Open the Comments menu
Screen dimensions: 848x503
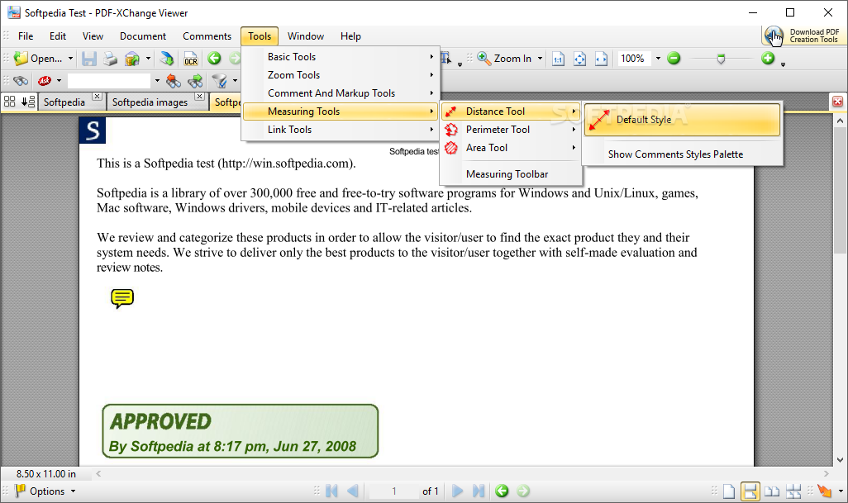(x=207, y=36)
